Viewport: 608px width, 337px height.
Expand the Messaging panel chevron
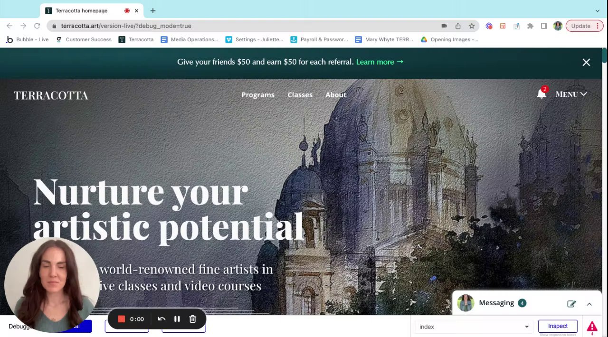pos(589,304)
